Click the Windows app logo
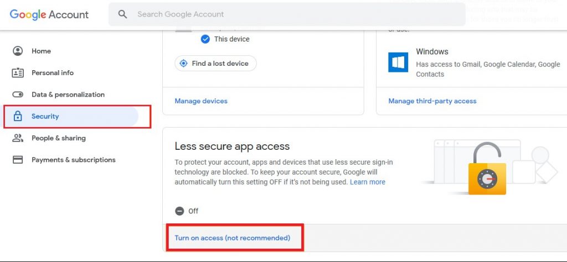The height and width of the screenshot is (262, 567). point(398,62)
